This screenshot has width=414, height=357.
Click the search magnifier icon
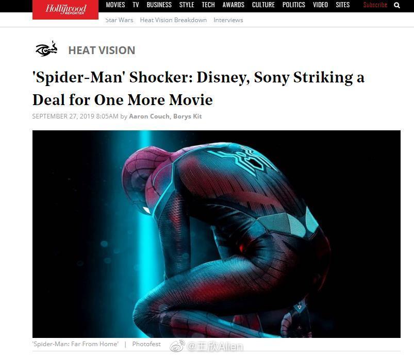click(x=396, y=5)
